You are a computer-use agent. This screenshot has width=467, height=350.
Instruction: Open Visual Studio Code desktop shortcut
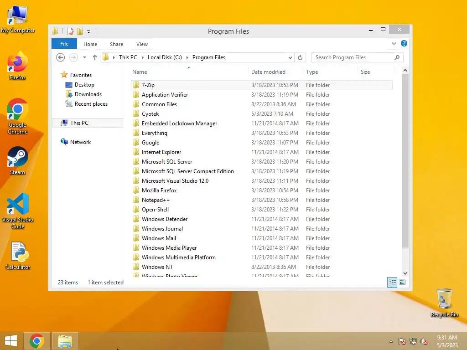18,211
